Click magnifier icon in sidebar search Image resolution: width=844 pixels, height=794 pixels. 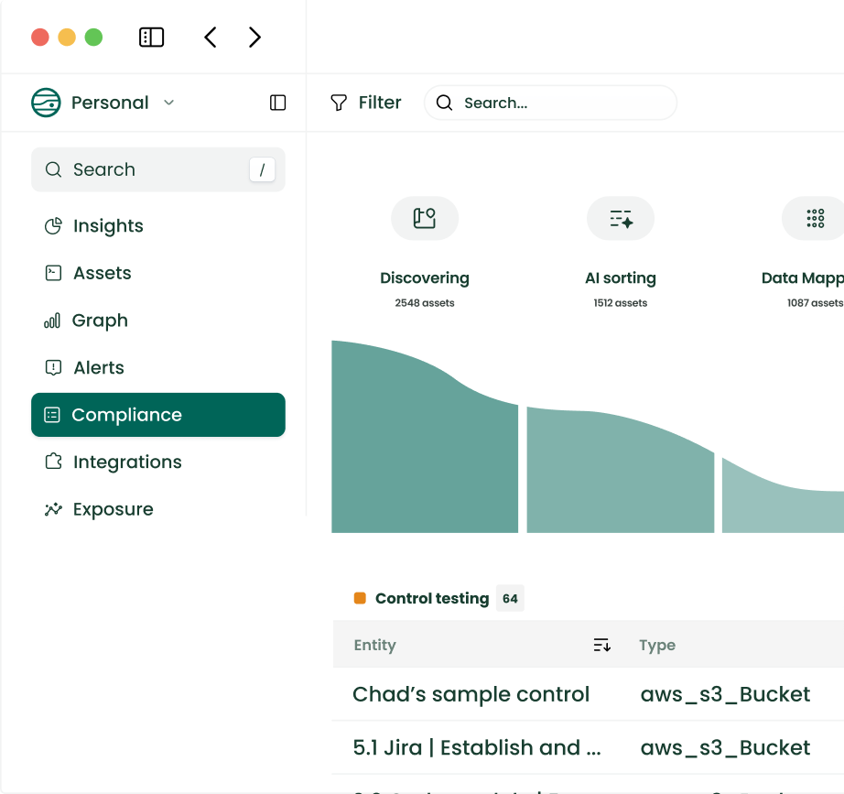pyautogui.click(x=53, y=169)
